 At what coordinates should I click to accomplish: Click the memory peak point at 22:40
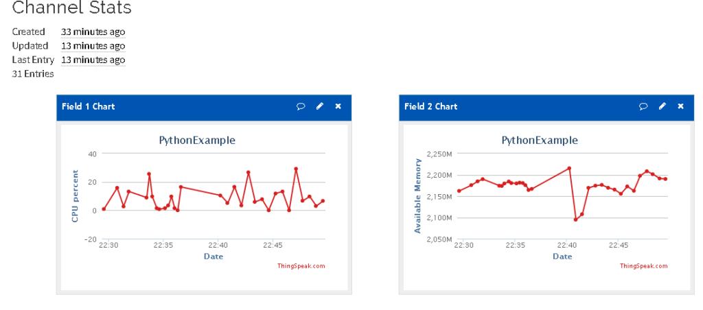(569, 168)
